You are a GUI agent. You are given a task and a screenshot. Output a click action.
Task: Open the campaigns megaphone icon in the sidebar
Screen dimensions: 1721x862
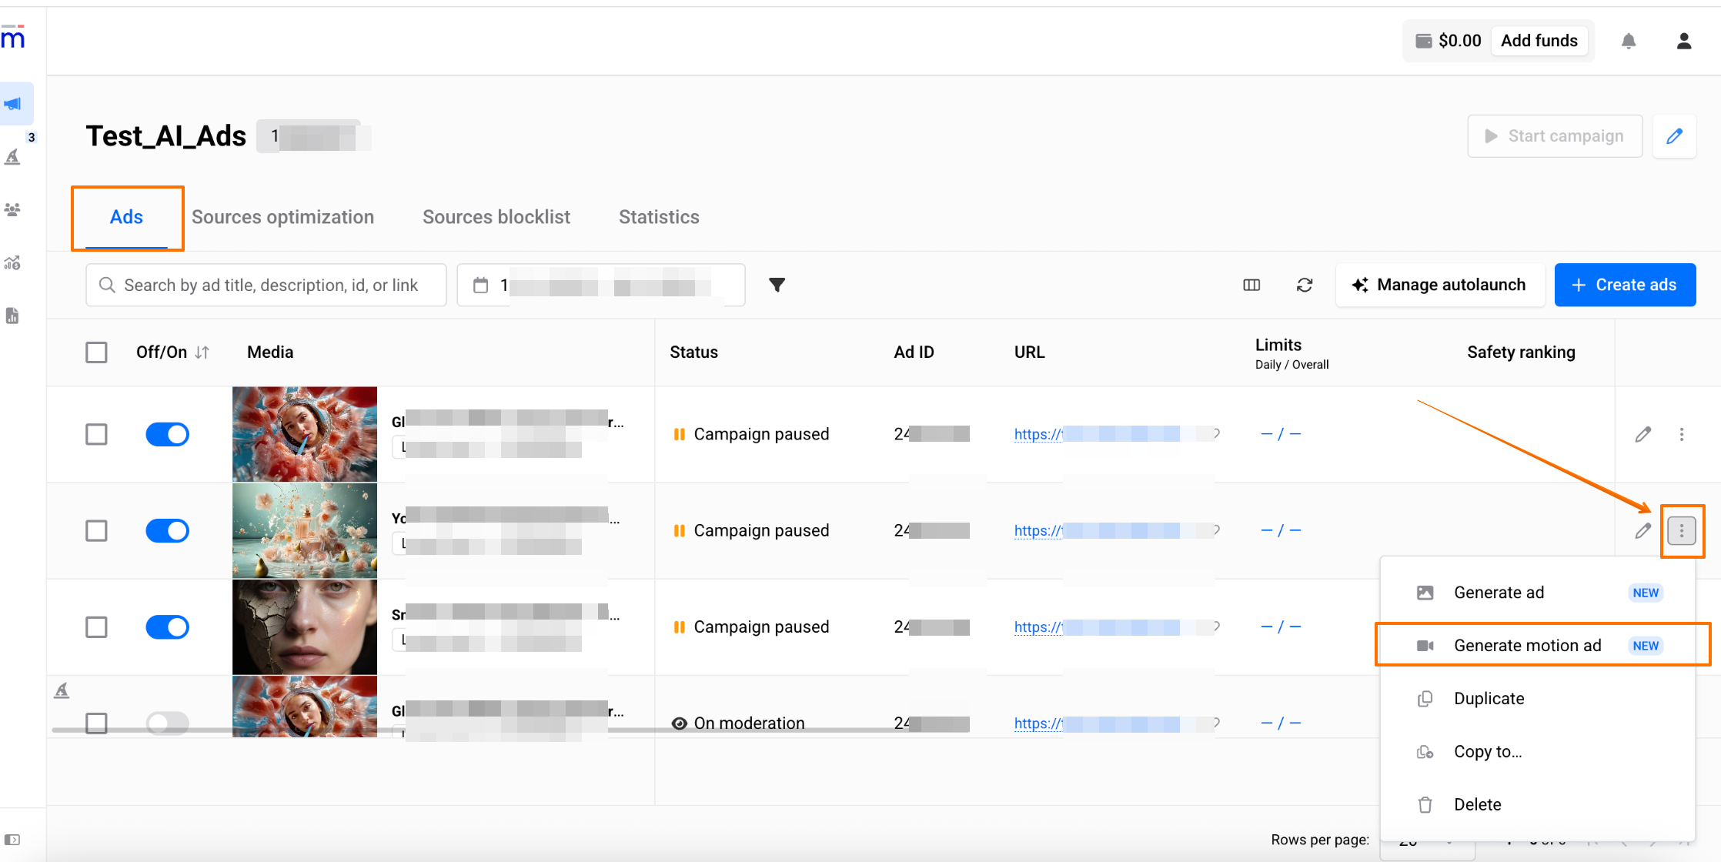[x=14, y=104]
